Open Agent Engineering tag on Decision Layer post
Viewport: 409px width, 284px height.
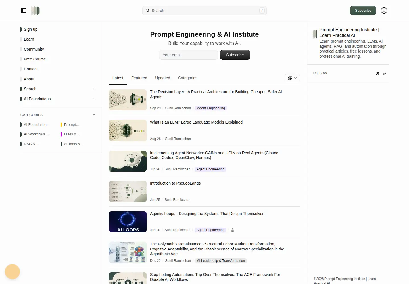[x=211, y=108]
